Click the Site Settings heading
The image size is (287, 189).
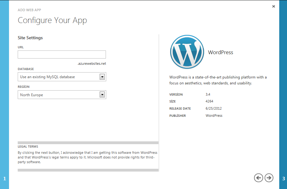tap(30, 38)
